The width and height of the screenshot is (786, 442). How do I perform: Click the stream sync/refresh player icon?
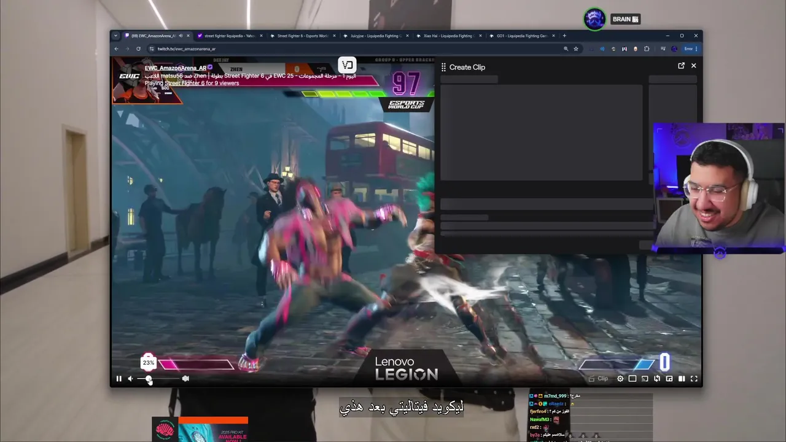657,379
